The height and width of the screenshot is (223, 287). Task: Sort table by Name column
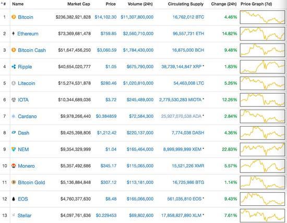point(18,4)
